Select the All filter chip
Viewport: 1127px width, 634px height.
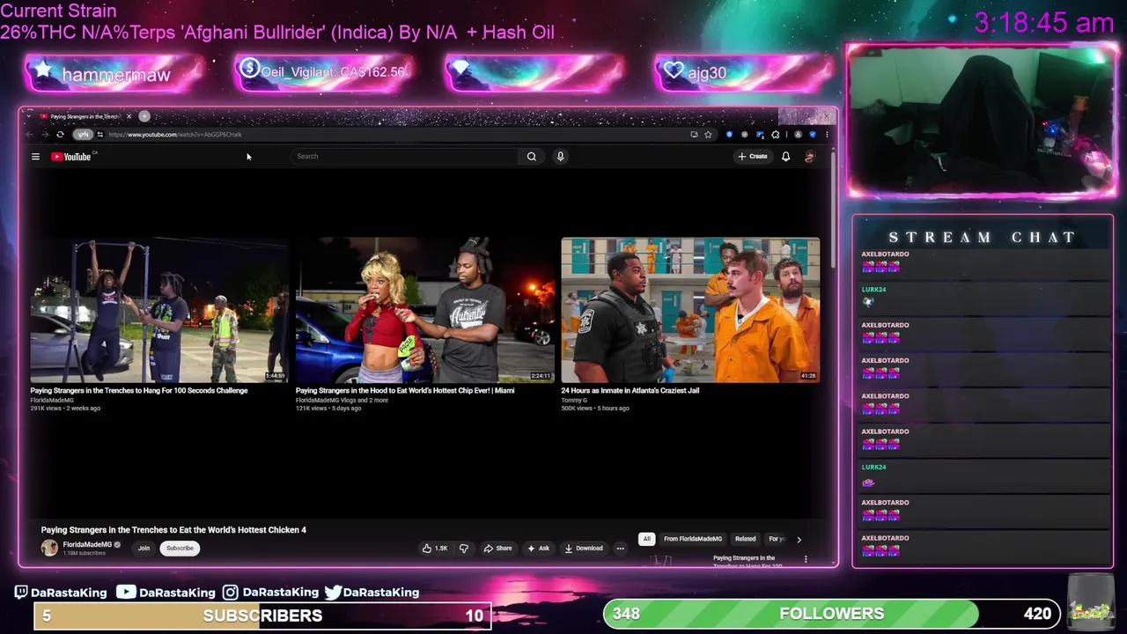tap(646, 539)
